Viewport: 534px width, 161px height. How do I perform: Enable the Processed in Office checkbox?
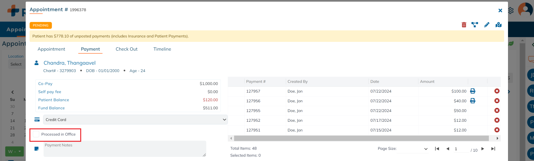(x=36, y=134)
